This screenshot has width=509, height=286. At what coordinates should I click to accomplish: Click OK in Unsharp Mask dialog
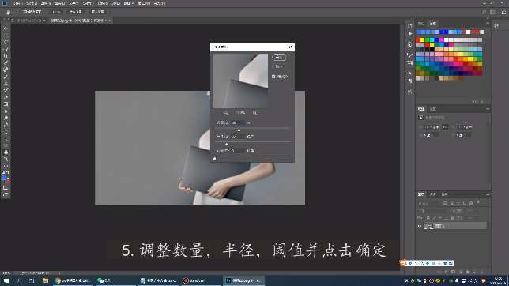[x=279, y=58]
